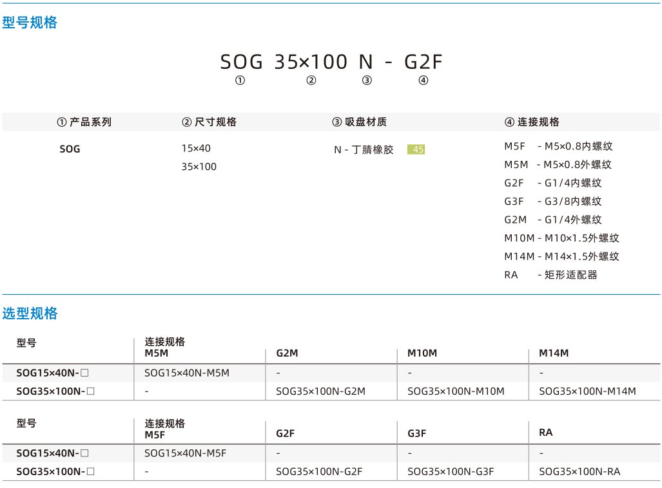This screenshot has width=662, height=488.
Task: Select the "① 产品系列" column header
Action: coord(84,122)
